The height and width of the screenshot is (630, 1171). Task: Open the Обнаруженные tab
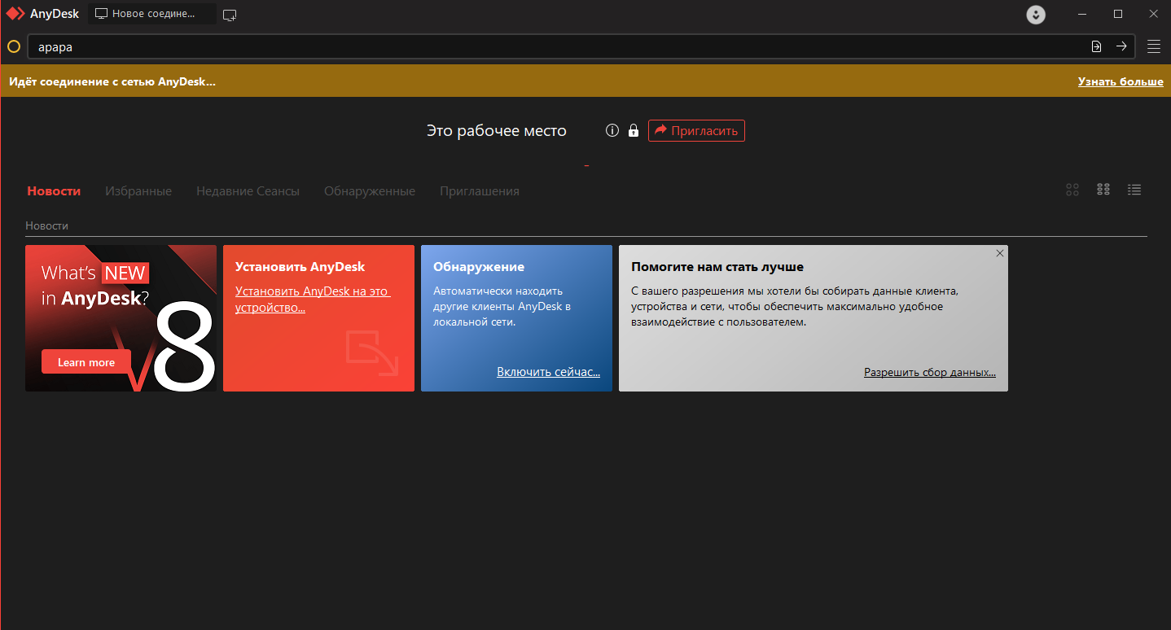point(370,191)
